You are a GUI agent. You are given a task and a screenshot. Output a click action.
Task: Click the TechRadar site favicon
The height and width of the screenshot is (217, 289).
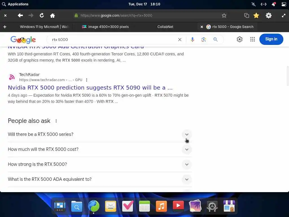click(12, 77)
